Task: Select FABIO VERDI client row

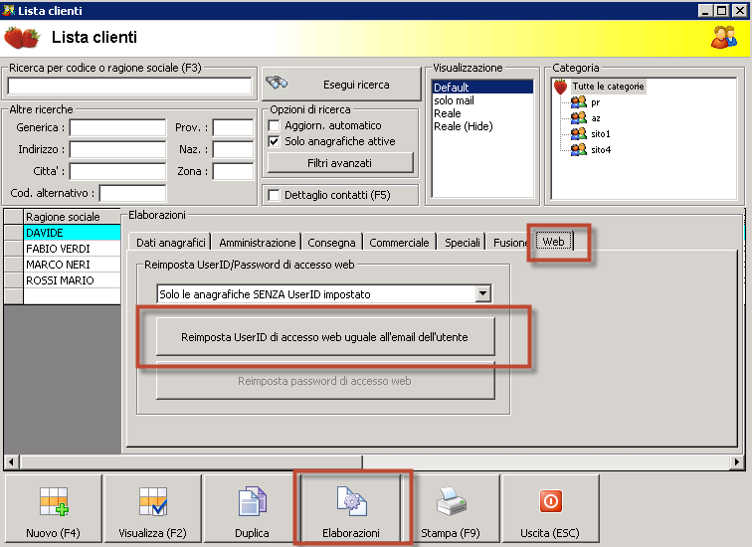Action: [72, 249]
